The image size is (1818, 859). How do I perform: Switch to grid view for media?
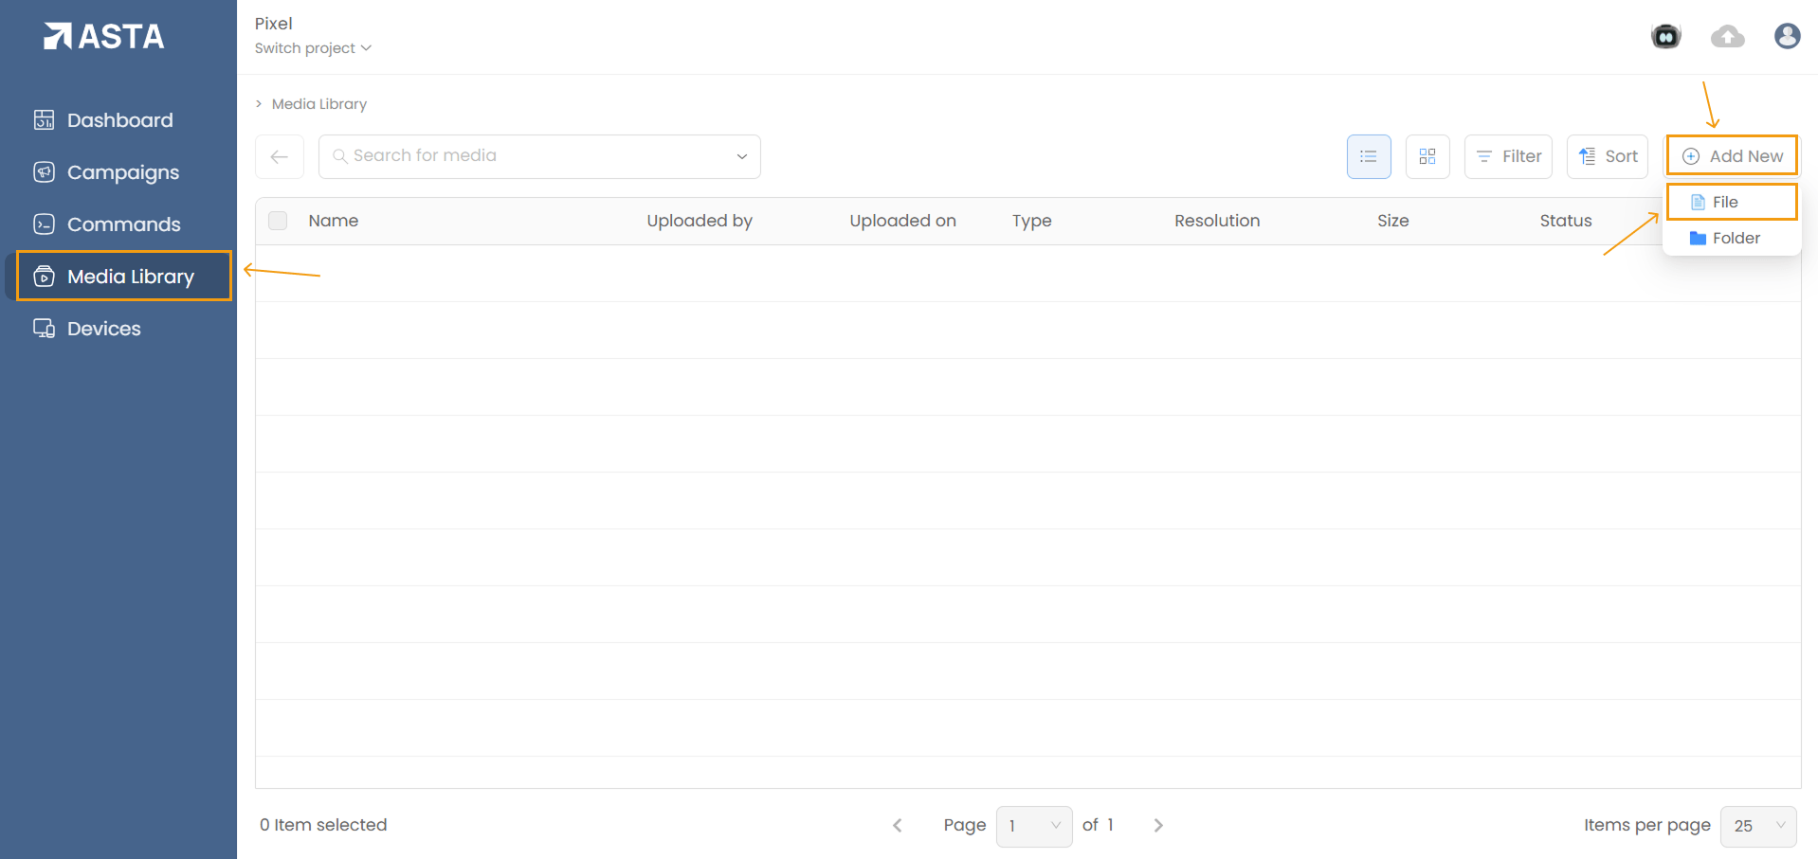[x=1427, y=156]
